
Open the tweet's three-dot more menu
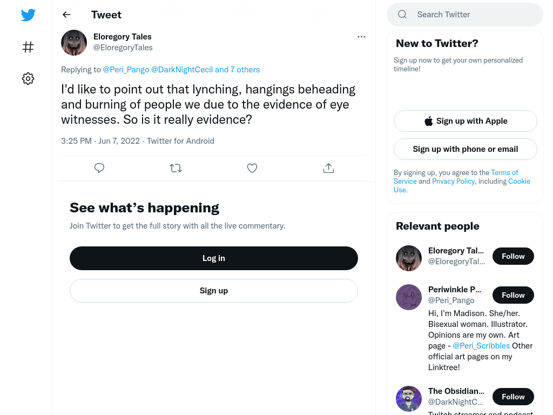[x=361, y=37]
